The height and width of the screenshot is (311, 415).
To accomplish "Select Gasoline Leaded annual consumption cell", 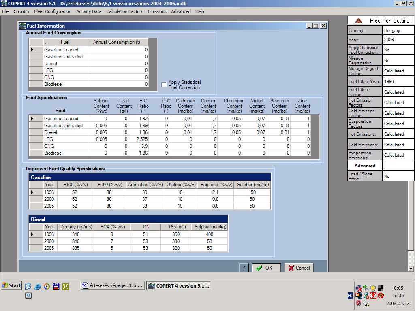I will (x=118, y=50).
